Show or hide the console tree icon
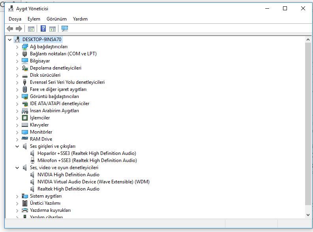 coord(31,29)
